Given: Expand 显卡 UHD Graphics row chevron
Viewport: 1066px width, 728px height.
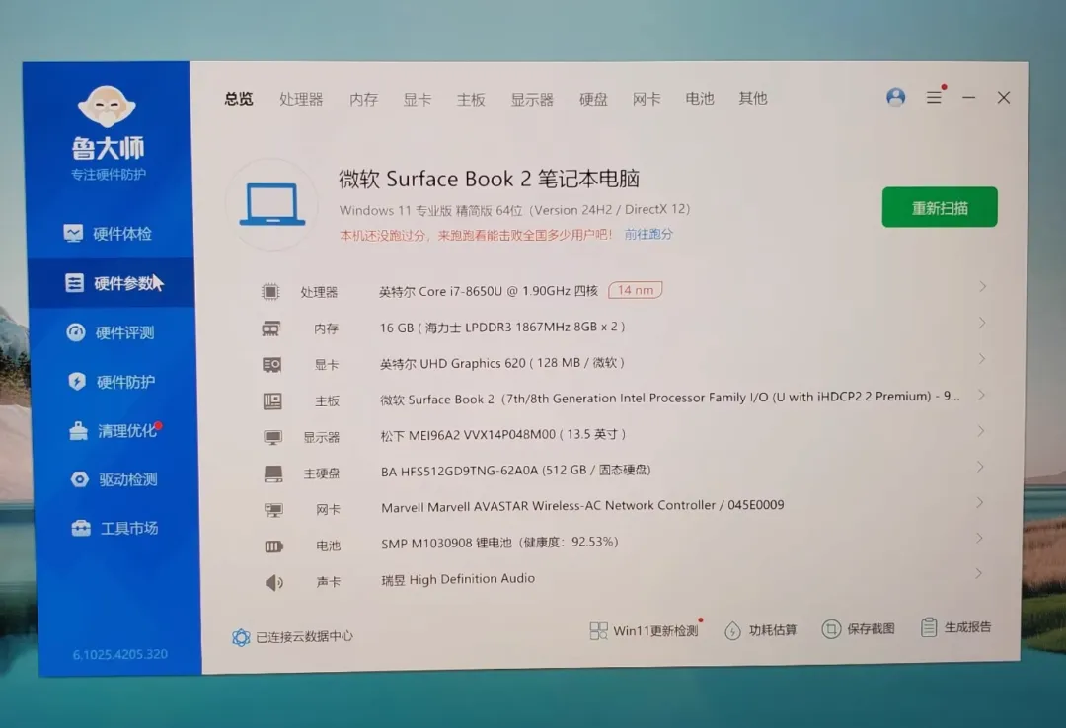Looking at the screenshot, I should pos(982,359).
